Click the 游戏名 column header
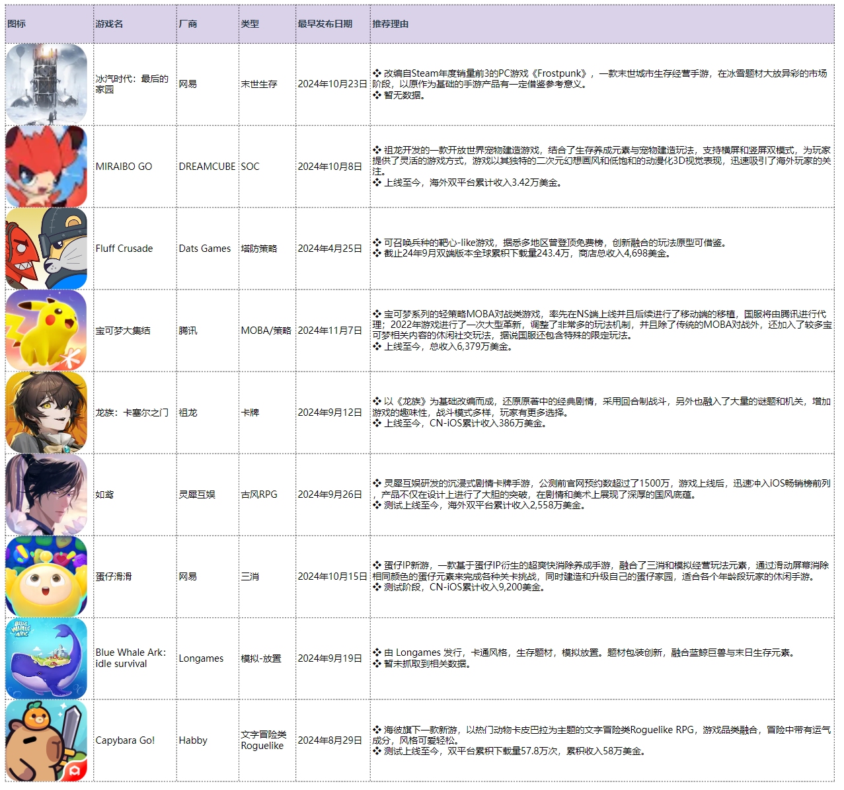 (109, 24)
